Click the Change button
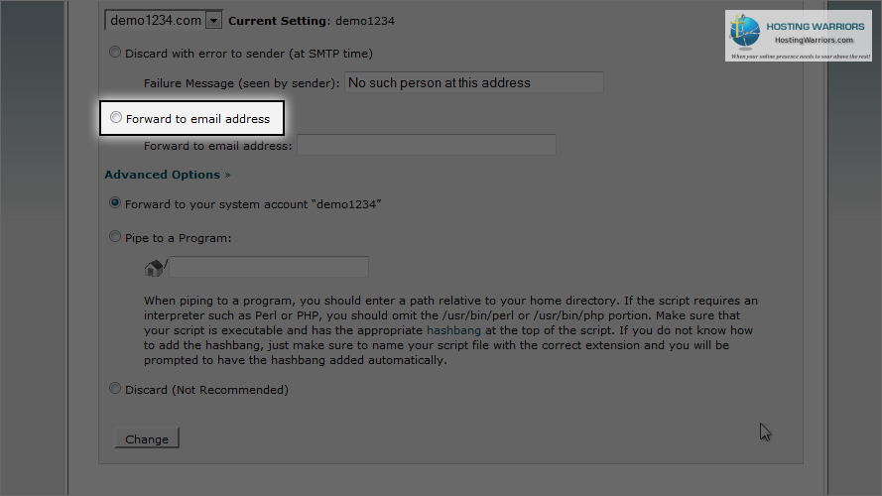The height and width of the screenshot is (496, 882). coord(147,438)
